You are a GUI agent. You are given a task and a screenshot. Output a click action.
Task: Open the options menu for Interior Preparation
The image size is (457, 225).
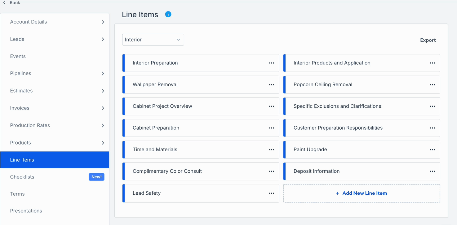272,63
